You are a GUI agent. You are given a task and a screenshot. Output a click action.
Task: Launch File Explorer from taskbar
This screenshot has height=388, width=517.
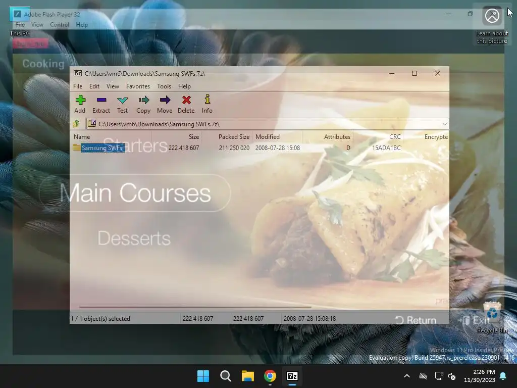coord(247,376)
